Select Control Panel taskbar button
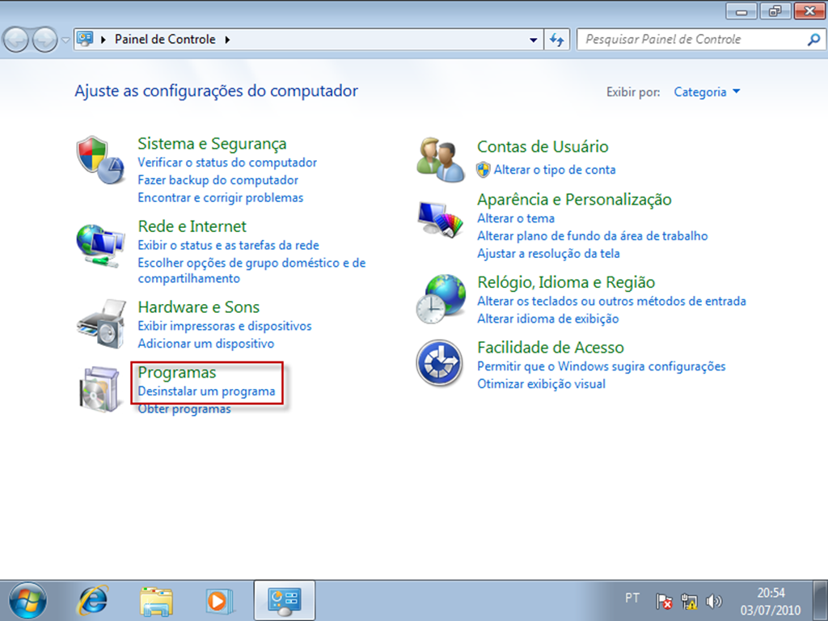This screenshot has width=828, height=621. tap(284, 601)
